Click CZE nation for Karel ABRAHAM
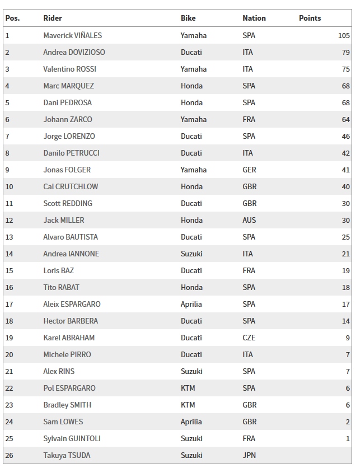Viewport: 356px width, 468px height. click(x=247, y=338)
